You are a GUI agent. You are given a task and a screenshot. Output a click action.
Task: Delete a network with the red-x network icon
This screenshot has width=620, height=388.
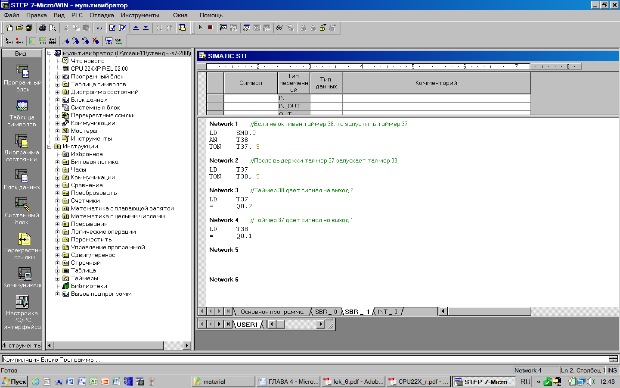[x=19, y=41]
